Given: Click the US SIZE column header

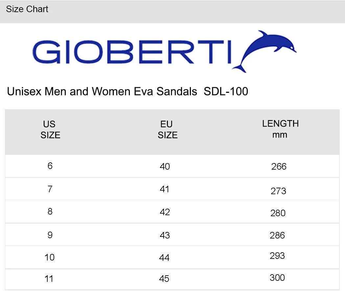Looking at the screenshot, I should (x=50, y=130).
